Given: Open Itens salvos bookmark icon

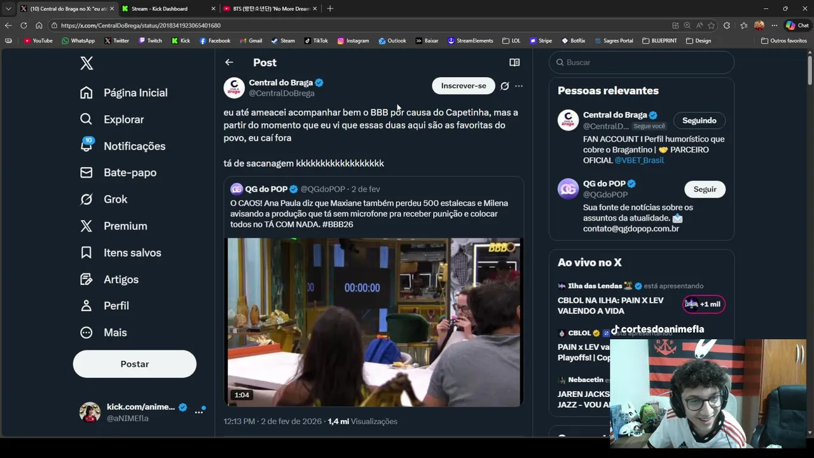Looking at the screenshot, I should (86, 253).
